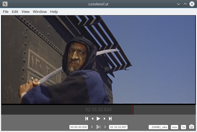Jump to the start of the video

87,119
